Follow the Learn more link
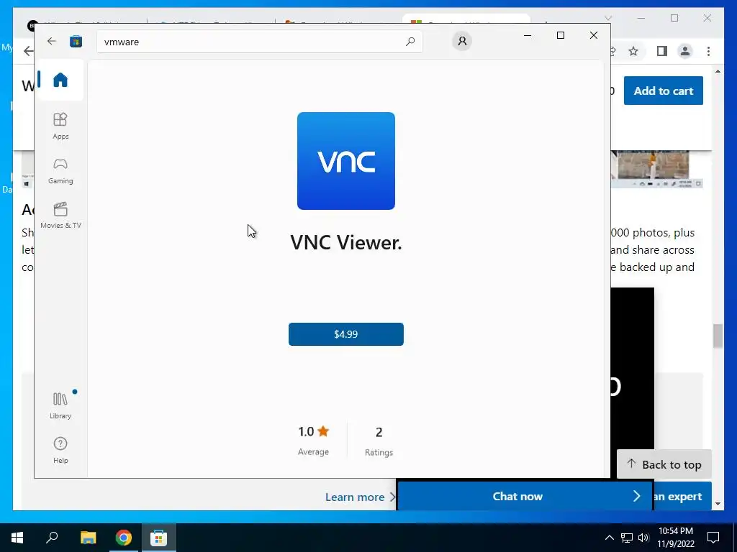The width and height of the screenshot is (737, 552). coord(360,497)
